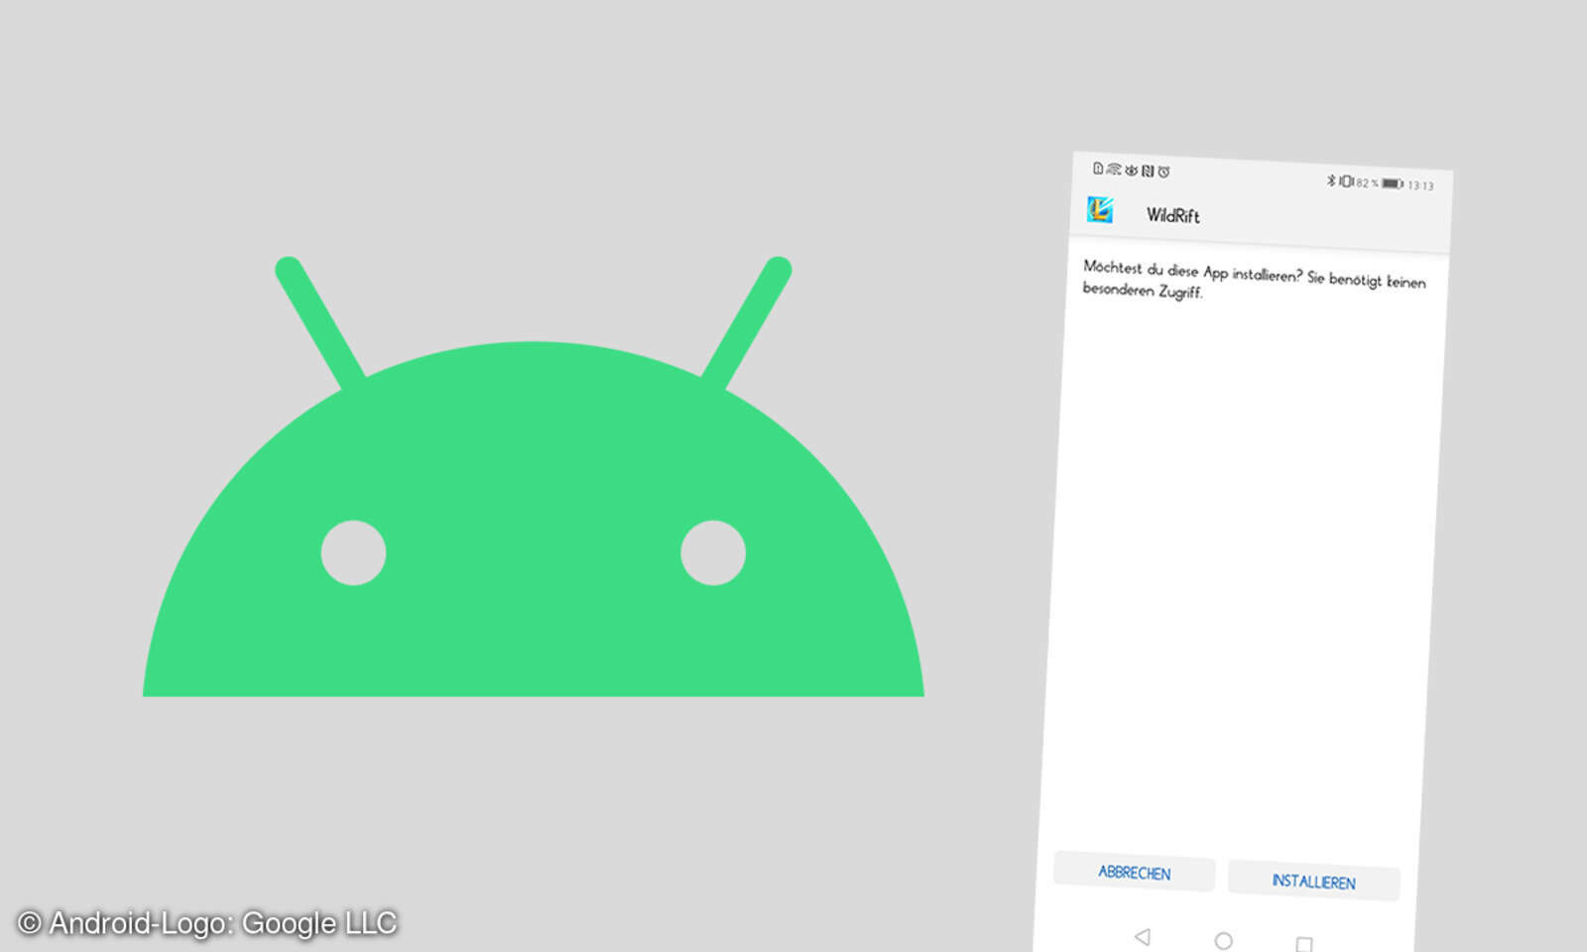Click the 82 % battery percentage

click(x=1367, y=182)
